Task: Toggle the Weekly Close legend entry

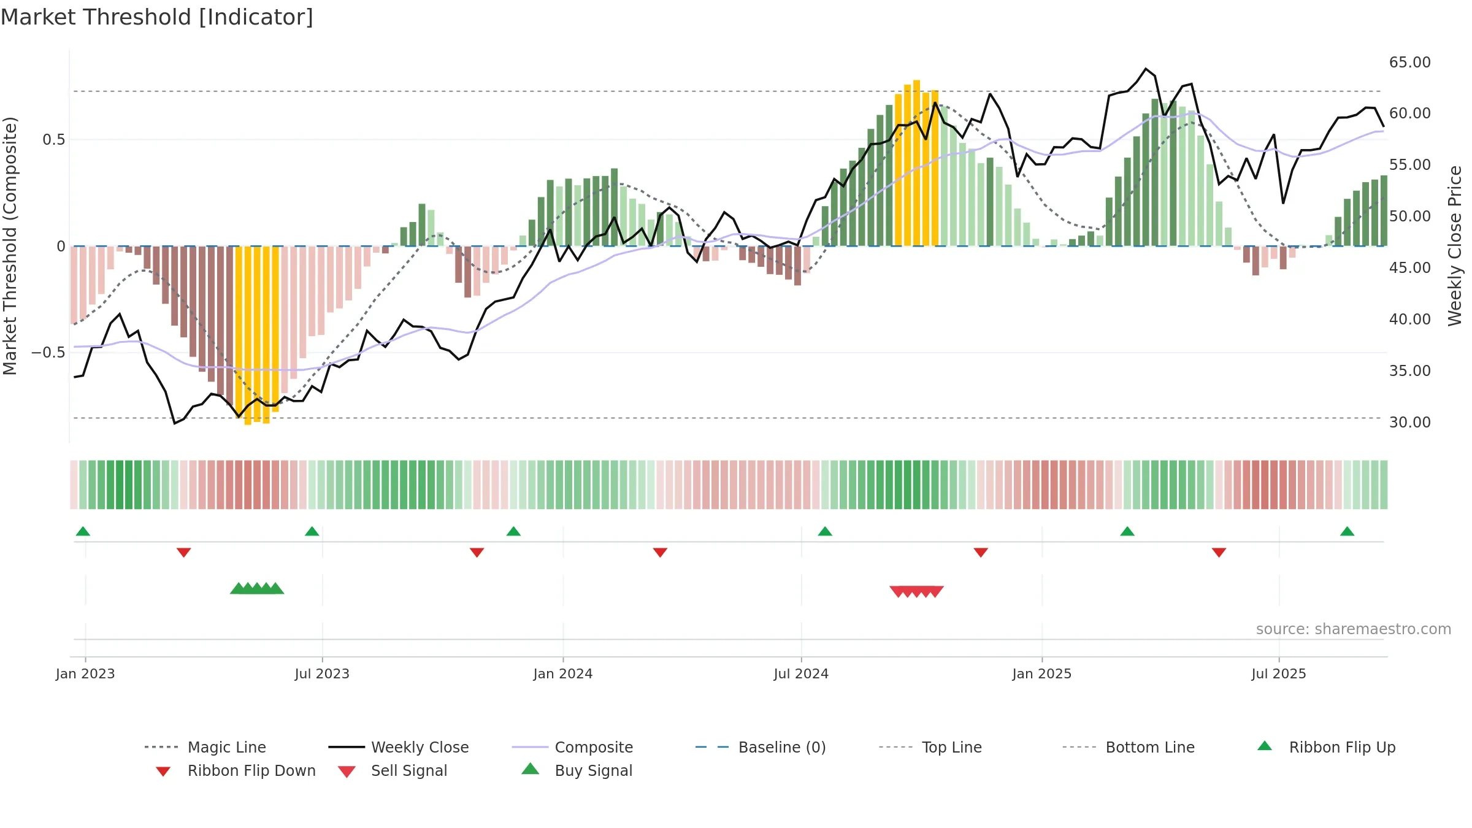Action: click(x=399, y=747)
